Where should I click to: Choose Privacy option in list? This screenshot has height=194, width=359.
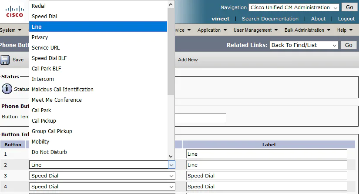point(40,37)
